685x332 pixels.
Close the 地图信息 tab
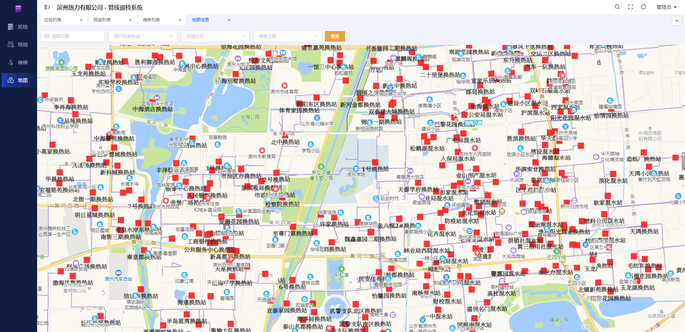coord(229,20)
